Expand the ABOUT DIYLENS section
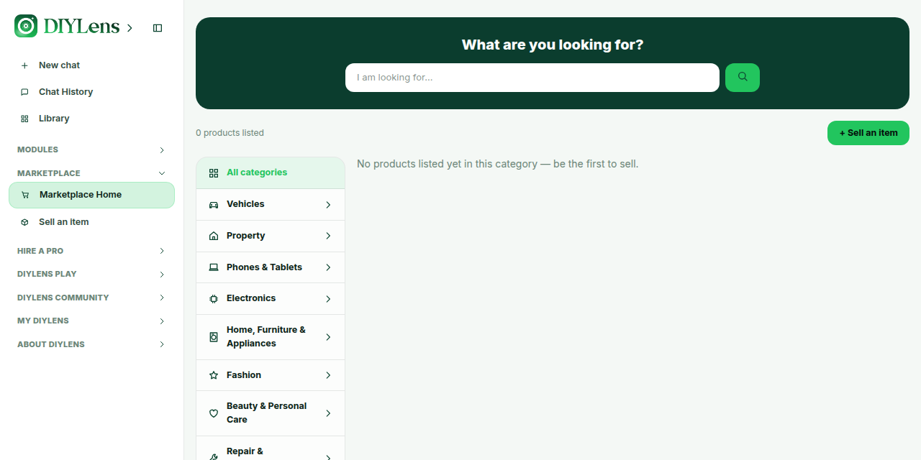This screenshot has width=921, height=460. 162,344
